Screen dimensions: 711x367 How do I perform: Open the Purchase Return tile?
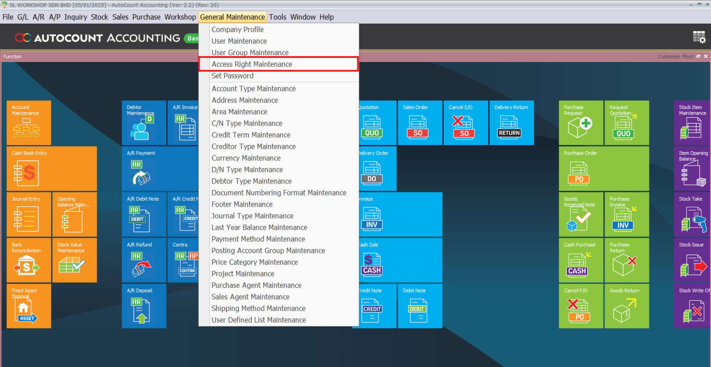point(627,260)
